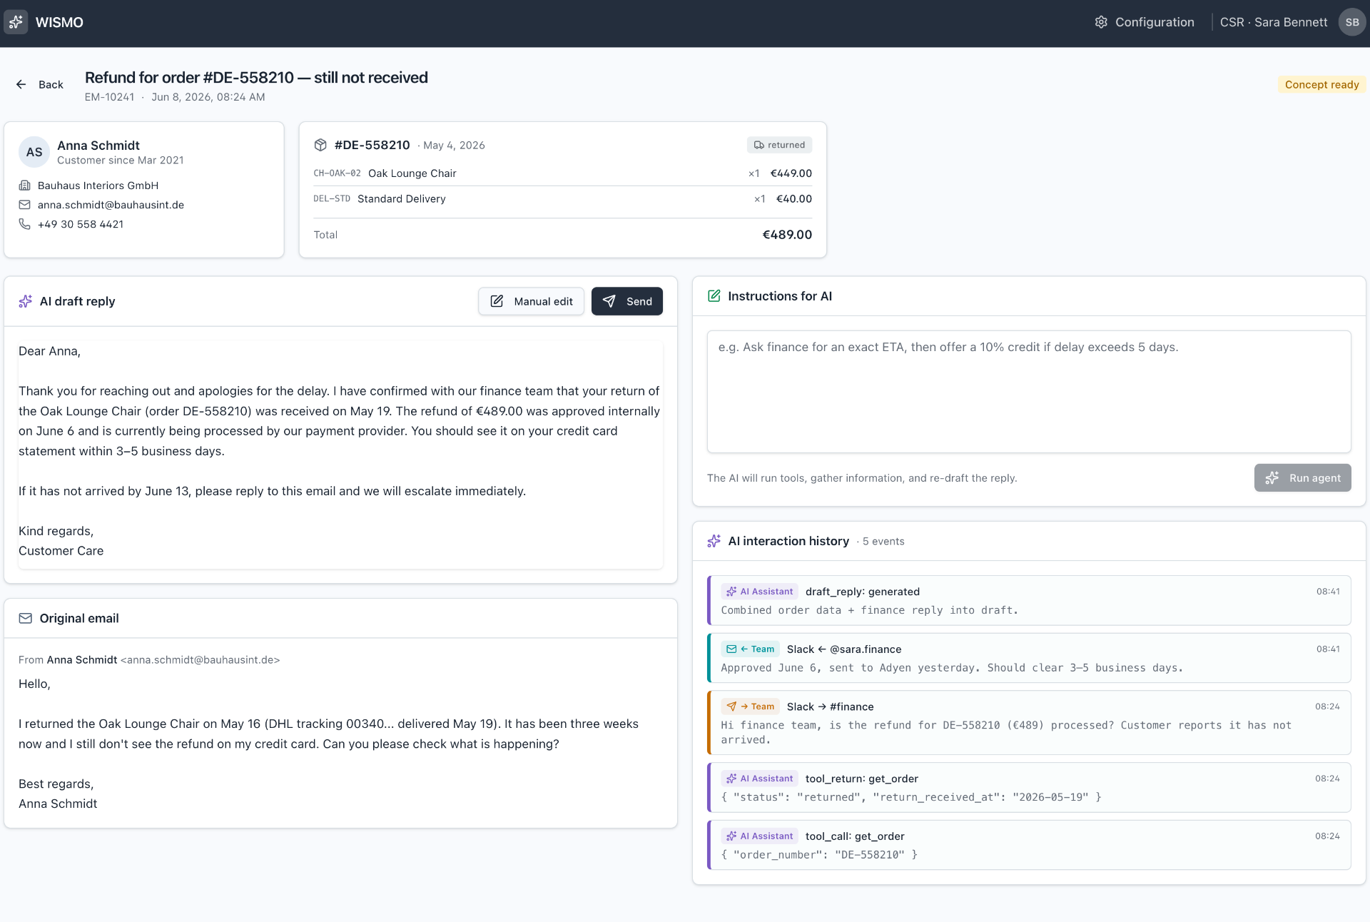
Task: Click Run agent button
Action: 1302,478
